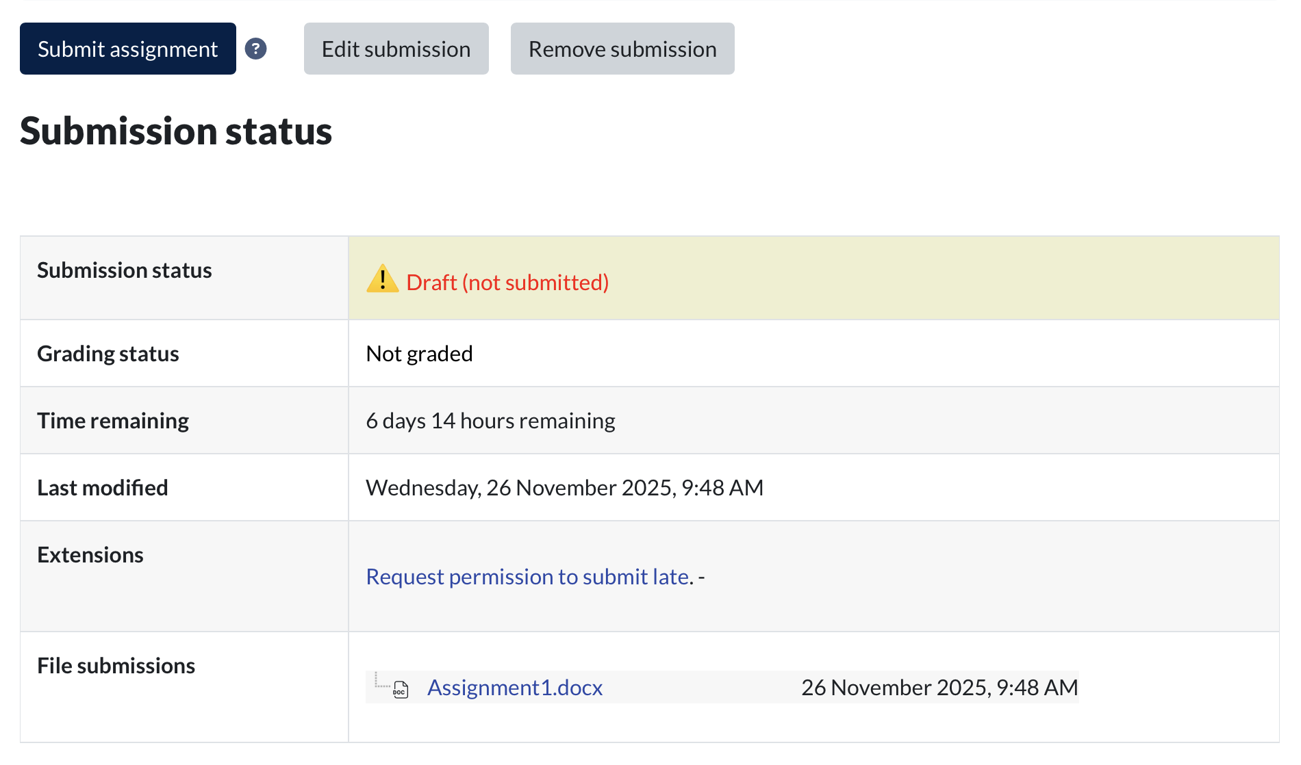Click the Grading status row label
This screenshot has height=765, width=1301.
108,353
